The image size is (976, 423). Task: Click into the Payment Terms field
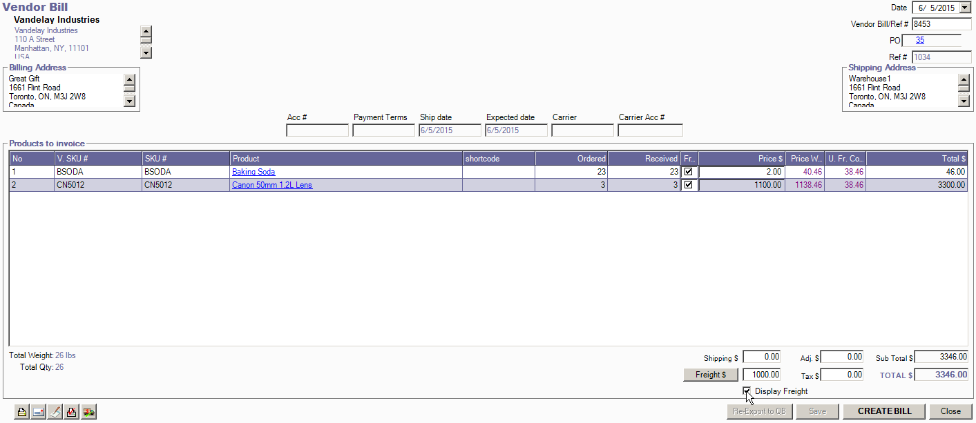[x=383, y=130]
